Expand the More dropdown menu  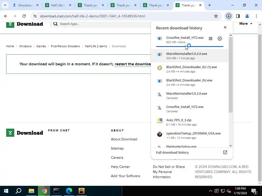click(x=246, y=24)
